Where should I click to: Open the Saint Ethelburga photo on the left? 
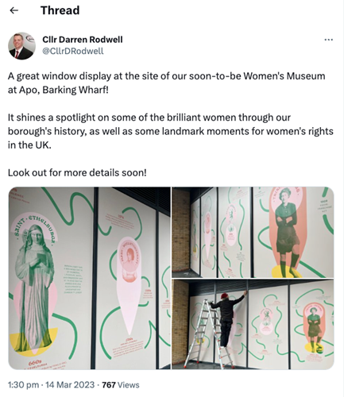pos(90,278)
